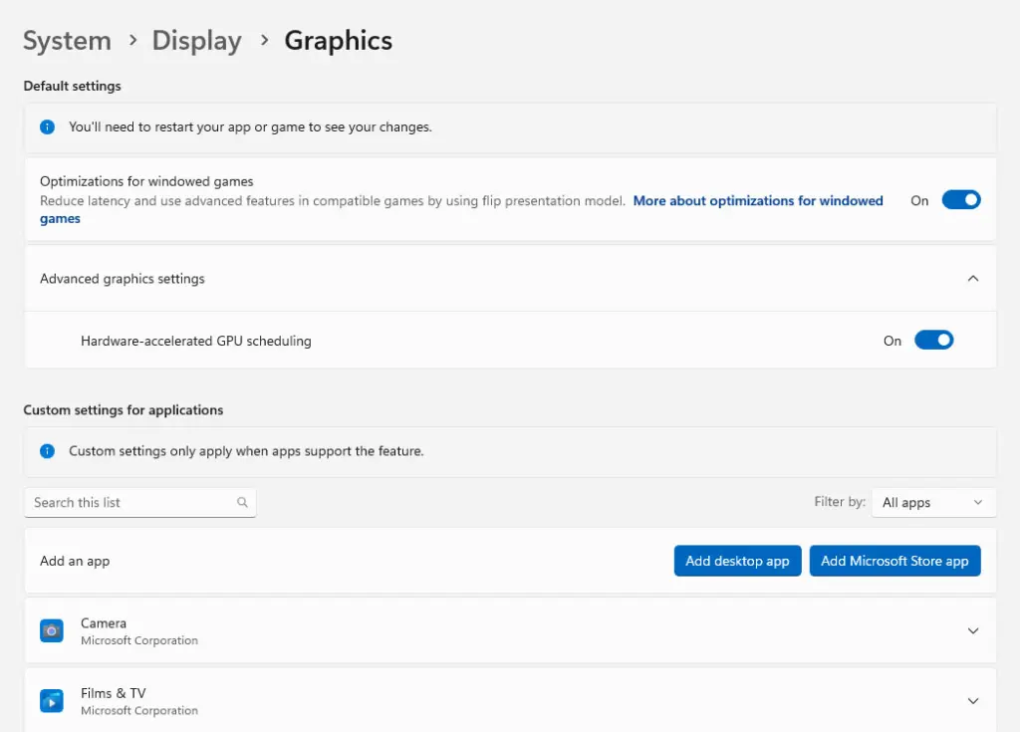Click the info icon beside custom settings notice
This screenshot has height=732, width=1020.
(47, 451)
